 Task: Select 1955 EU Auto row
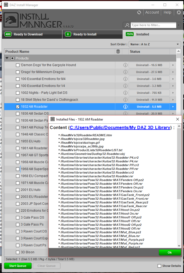coord(26,141)
